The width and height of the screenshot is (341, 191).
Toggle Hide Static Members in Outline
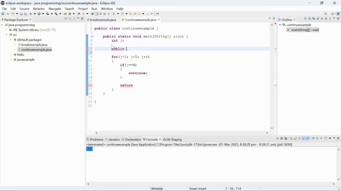click(318, 19)
